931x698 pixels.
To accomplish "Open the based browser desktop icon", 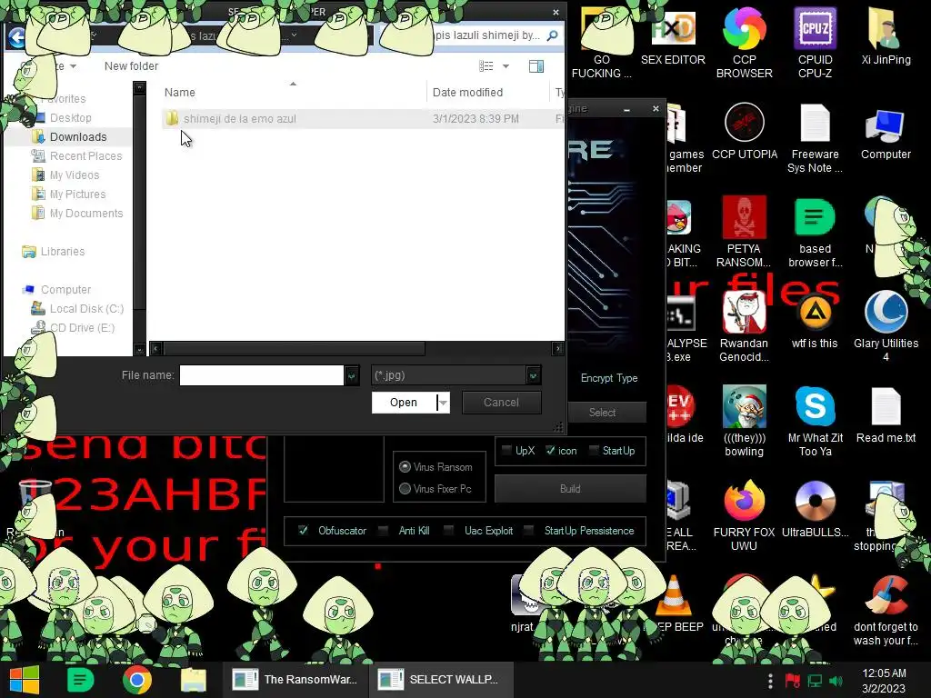I will [815, 232].
